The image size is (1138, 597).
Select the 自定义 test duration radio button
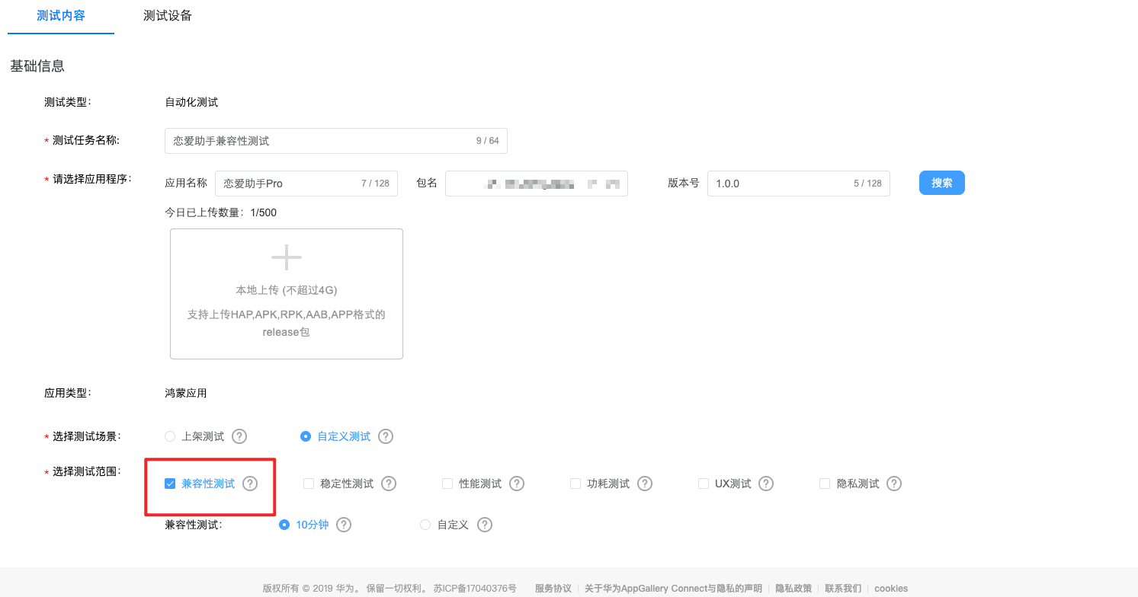(x=425, y=525)
